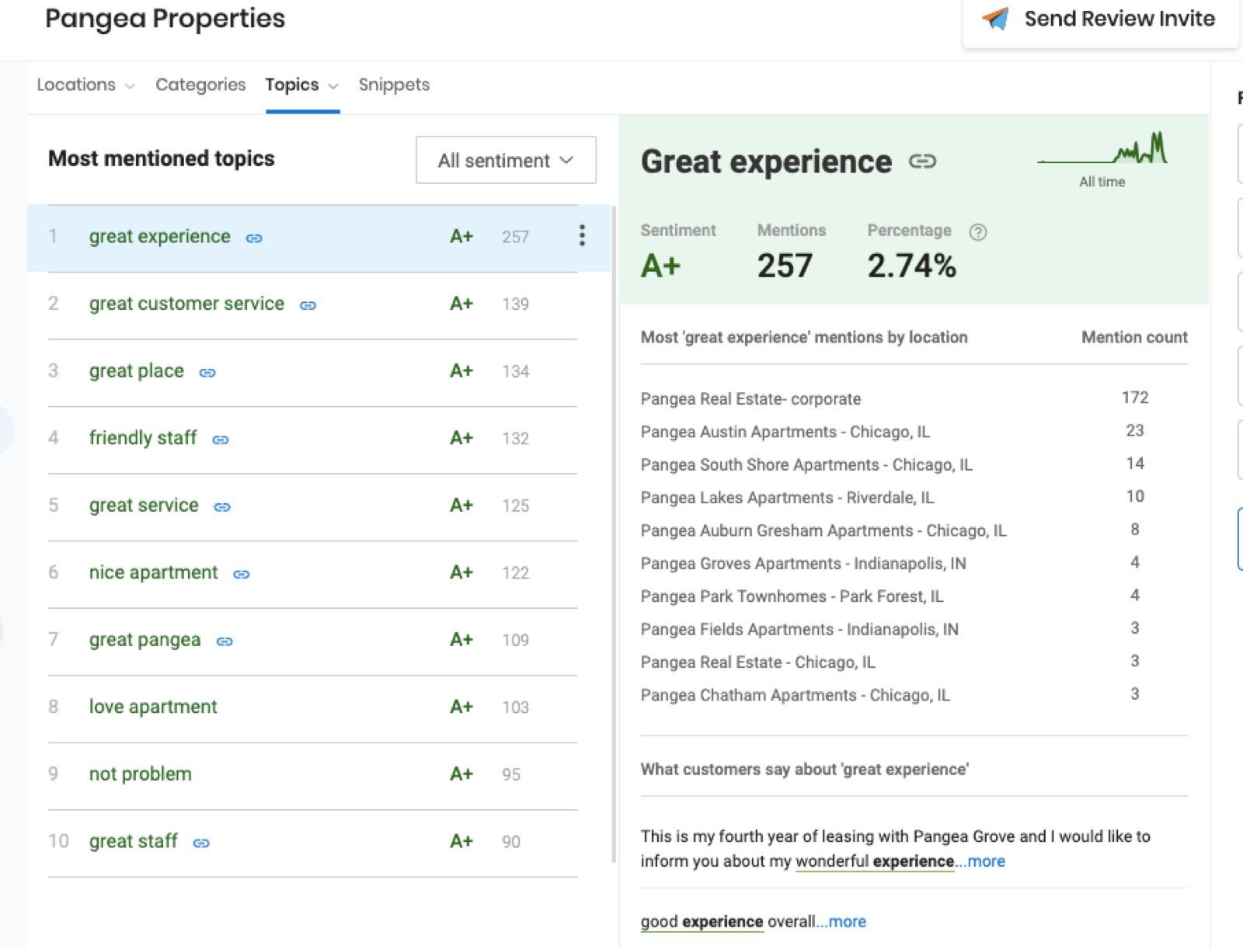Click the "Pangea Real Estate- corporate" location row
The height and width of the screenshot is (949, 1243).
coord(750,398)
